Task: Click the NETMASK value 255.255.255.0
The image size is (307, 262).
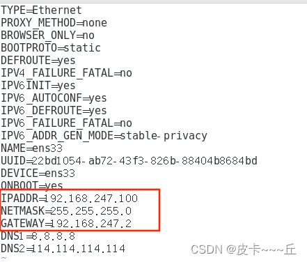Action: pyautogui.click(x=91, y=211)
